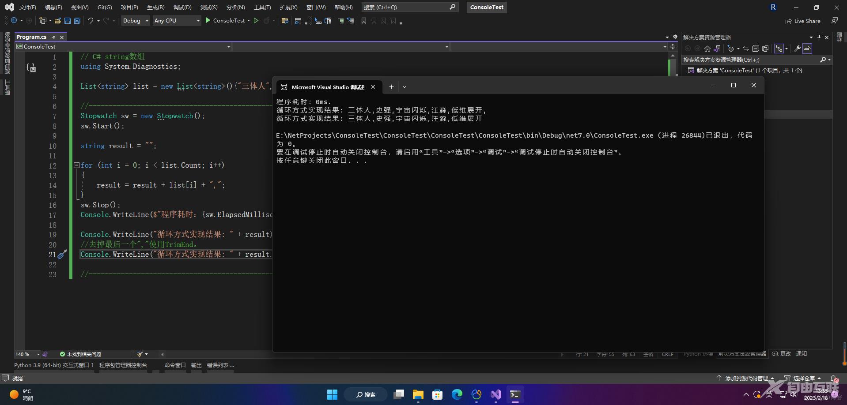Switch between solutions and folder views icon
Image resolution: width=847 pixels, height=405 pixels.
717,49
